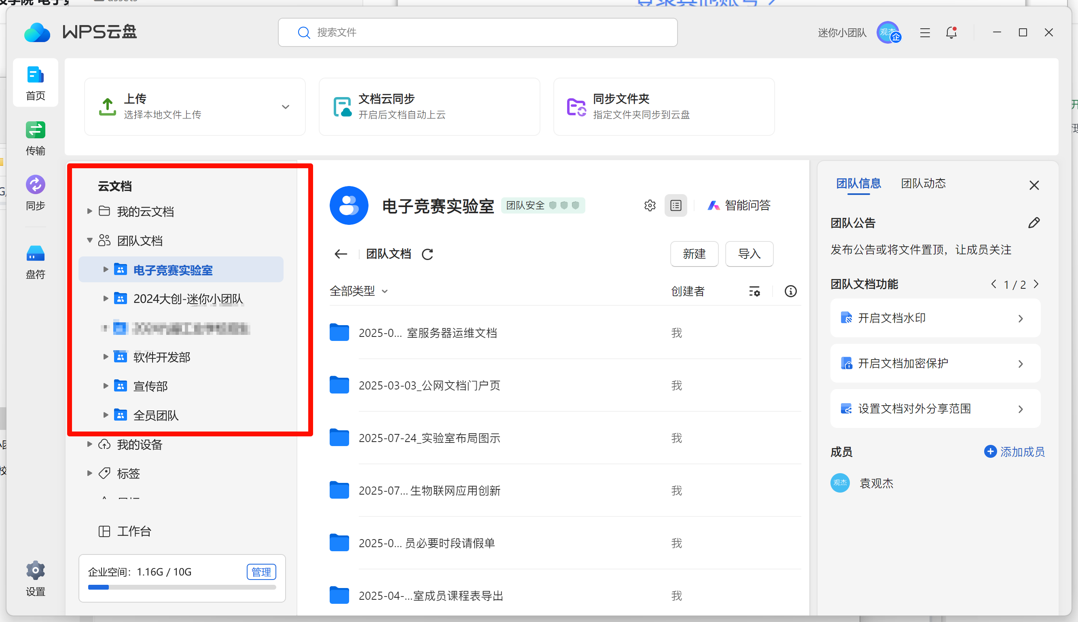Open the 全部类型 filter dropdown
1078x622 pixels.
(x=358, y=291)
